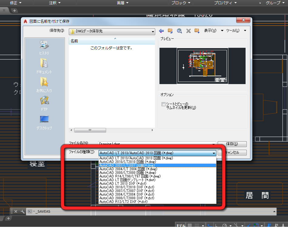Expand the ブロック ribbon panel

tap(181, 3)
